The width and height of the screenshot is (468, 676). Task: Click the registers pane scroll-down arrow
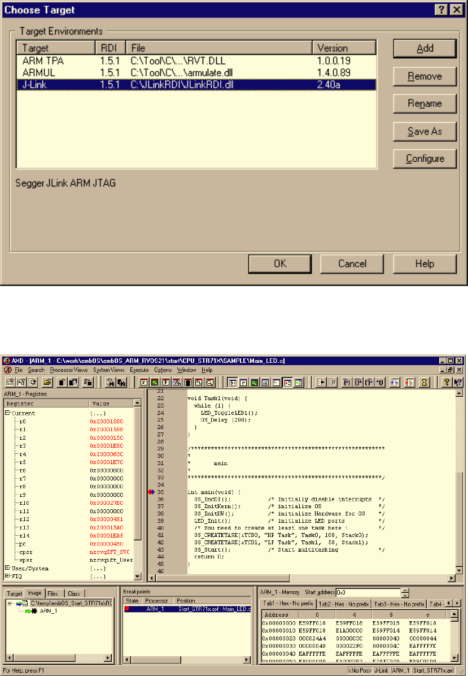tap(137, 577)
